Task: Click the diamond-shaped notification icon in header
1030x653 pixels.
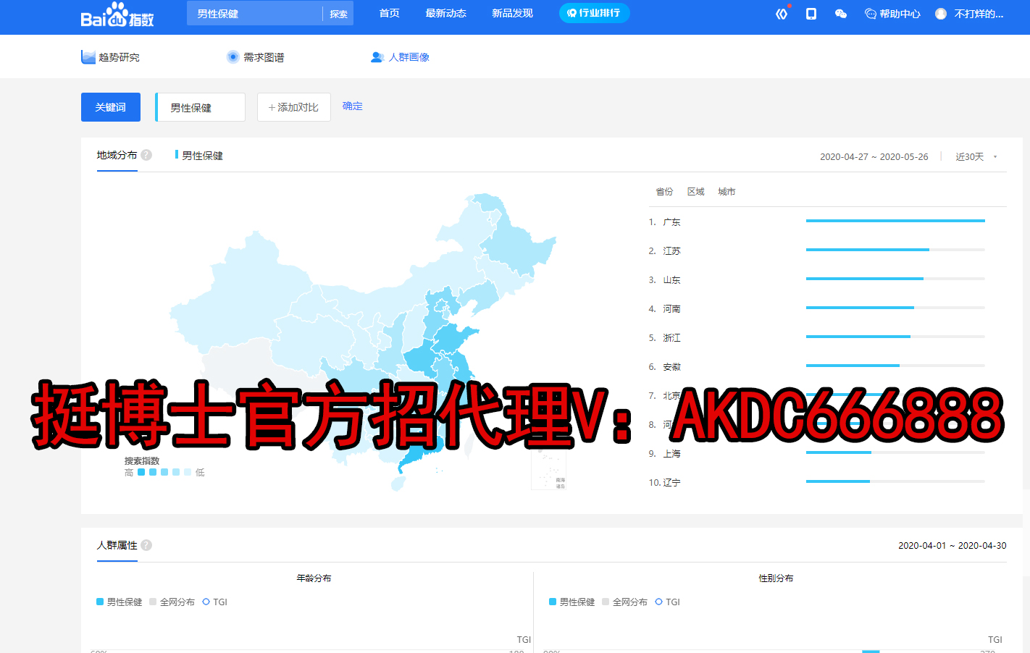Action: (782, 14)
